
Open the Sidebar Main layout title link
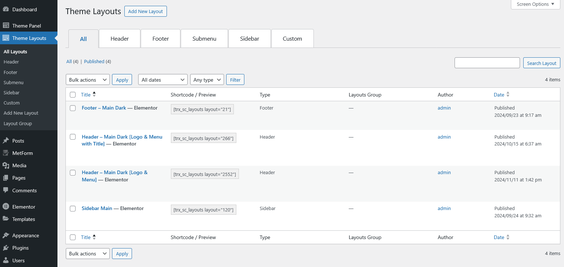97,208
